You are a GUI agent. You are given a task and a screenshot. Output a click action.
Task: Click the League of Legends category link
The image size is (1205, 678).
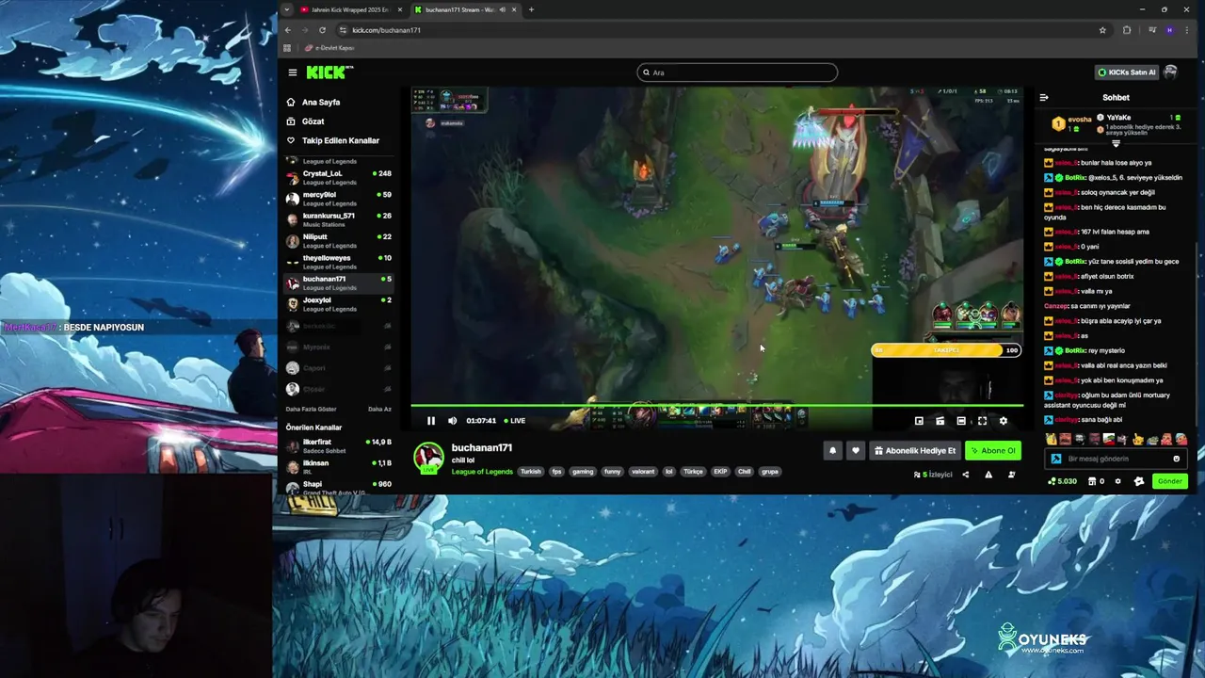pos(482,471)
